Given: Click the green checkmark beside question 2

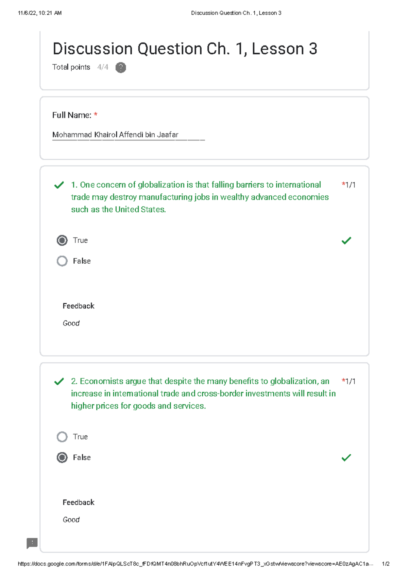Looking at the screenshot, I should coord(58,382).
